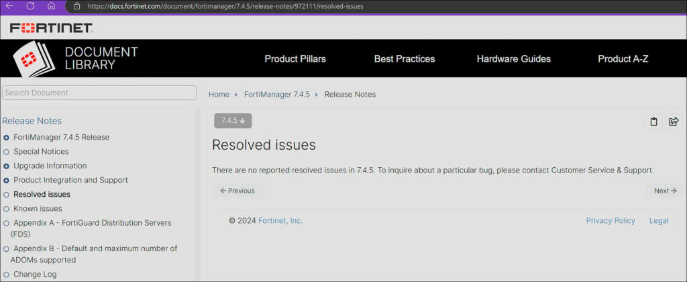Click Home breadcrumb link
The image size is (687, 282).
point(219,94)
